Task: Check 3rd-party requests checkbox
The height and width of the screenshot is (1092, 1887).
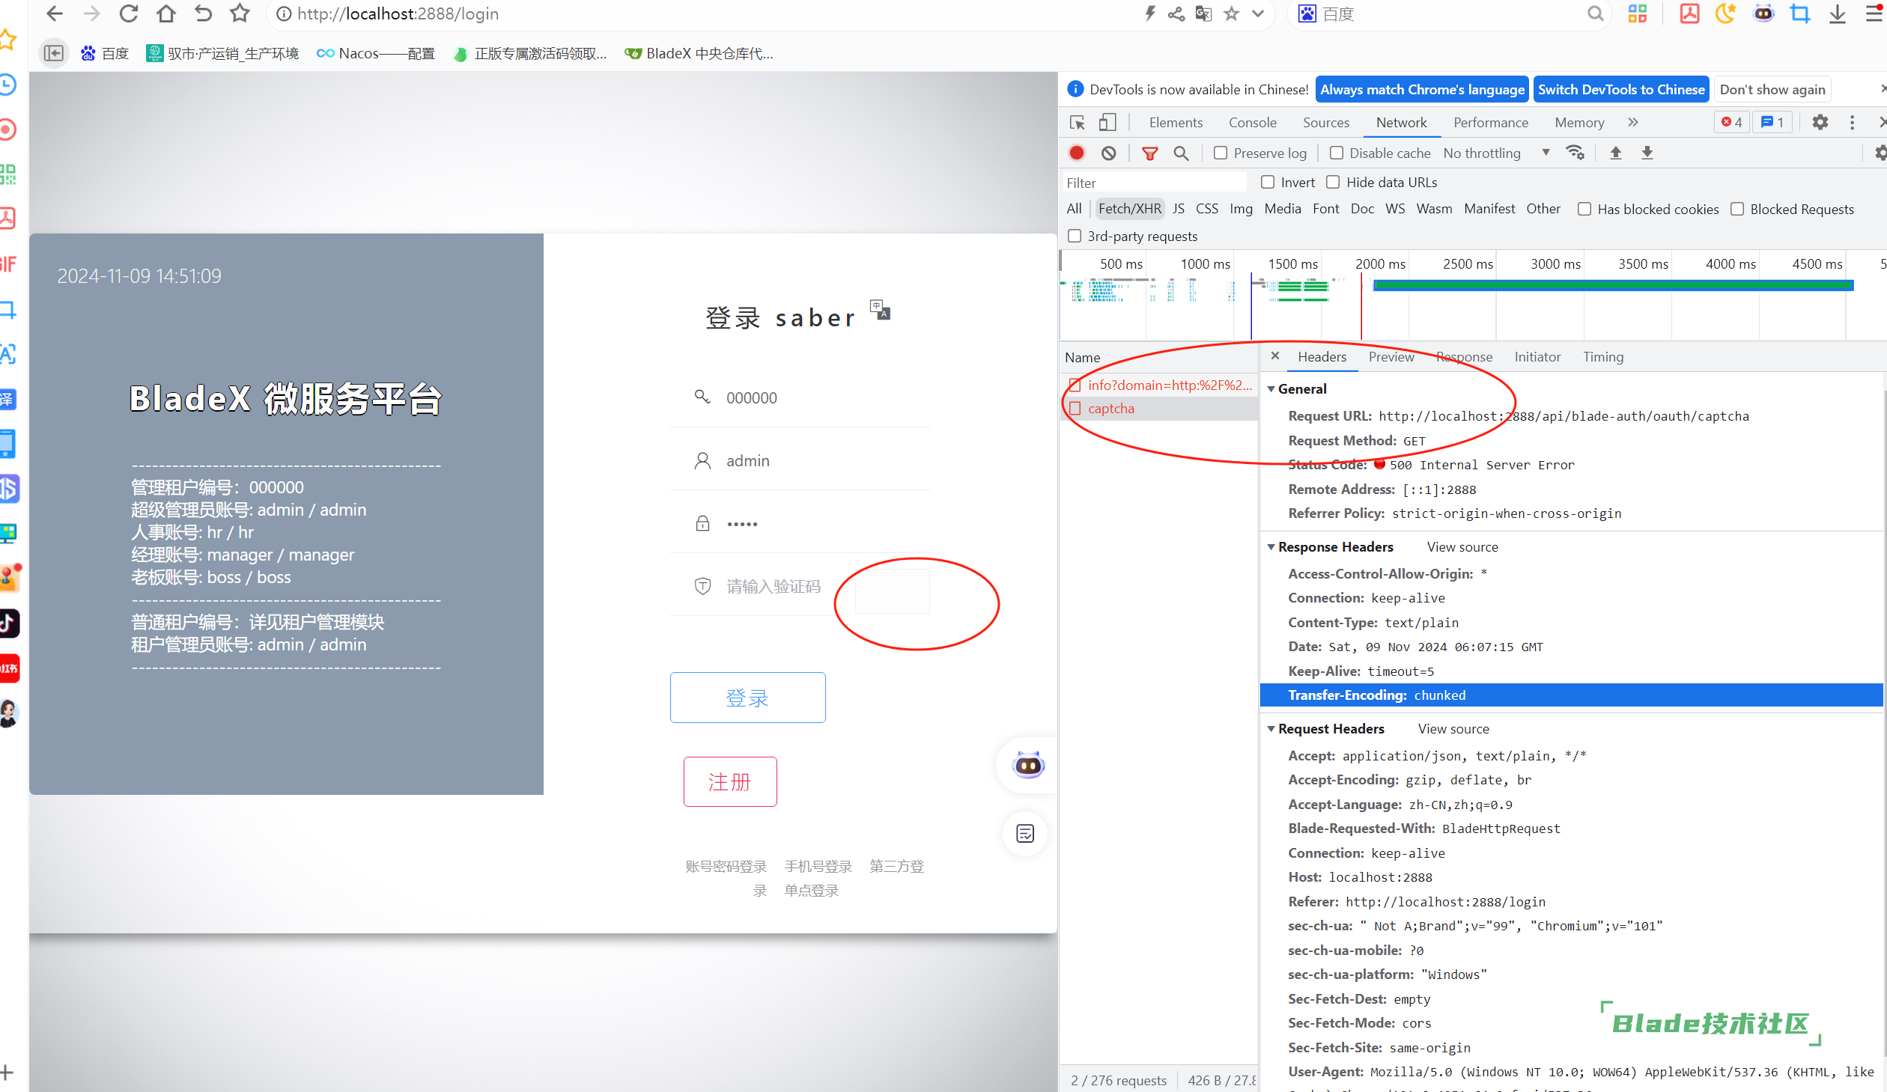Action: 1075,236
